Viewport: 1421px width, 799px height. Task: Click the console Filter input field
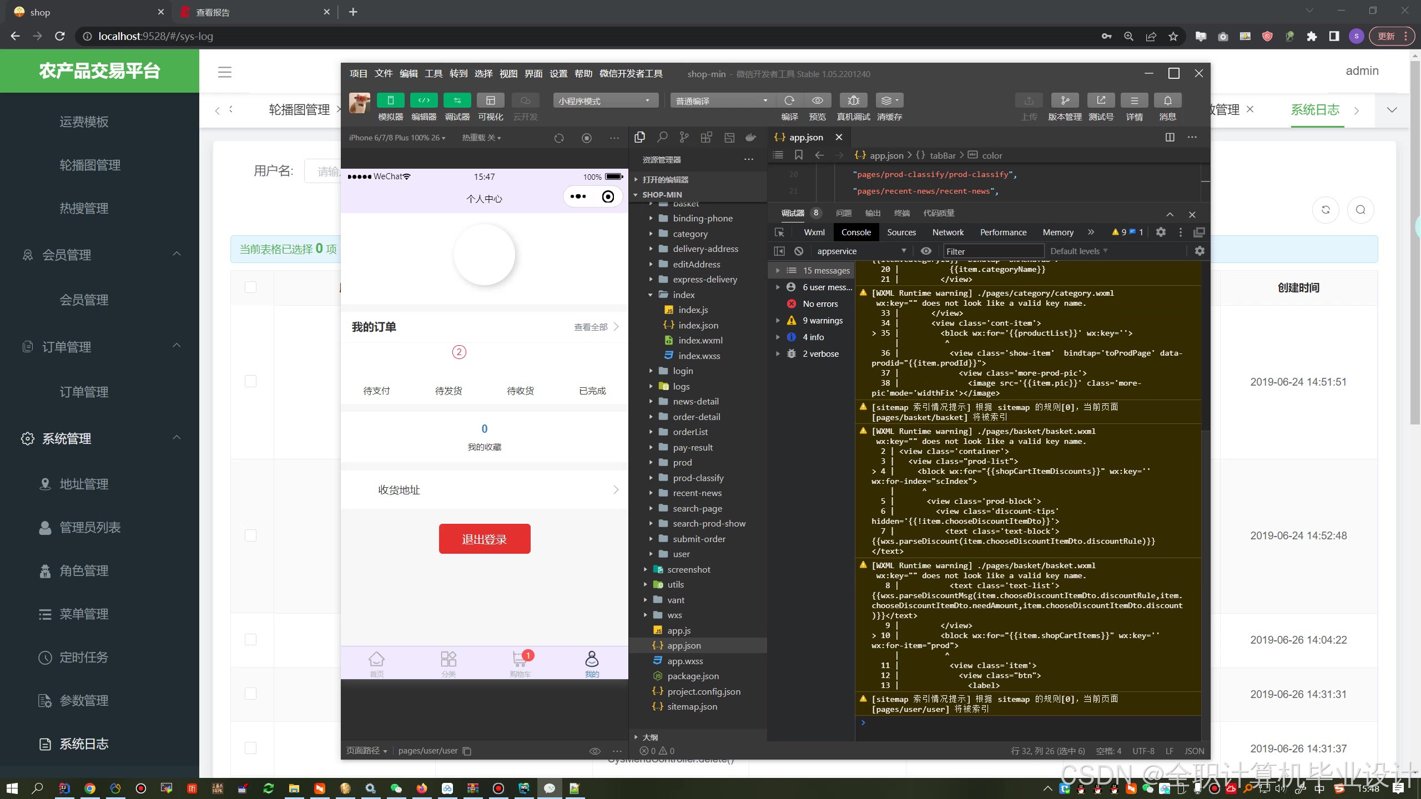[x=992, y=251]
